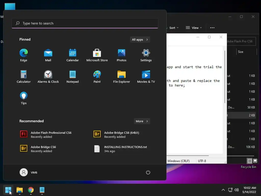The width and height of the screenshot is (261, 196).
Task: Launch the Photos app
Action: click(122, 55)
